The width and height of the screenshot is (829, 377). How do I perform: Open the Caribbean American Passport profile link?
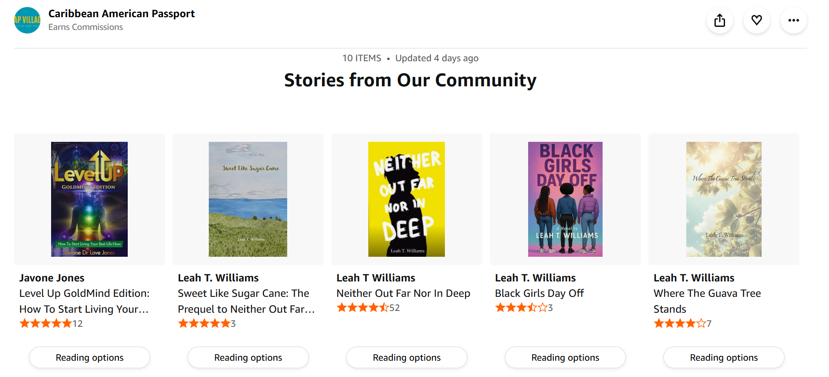(x=122, y=13)
